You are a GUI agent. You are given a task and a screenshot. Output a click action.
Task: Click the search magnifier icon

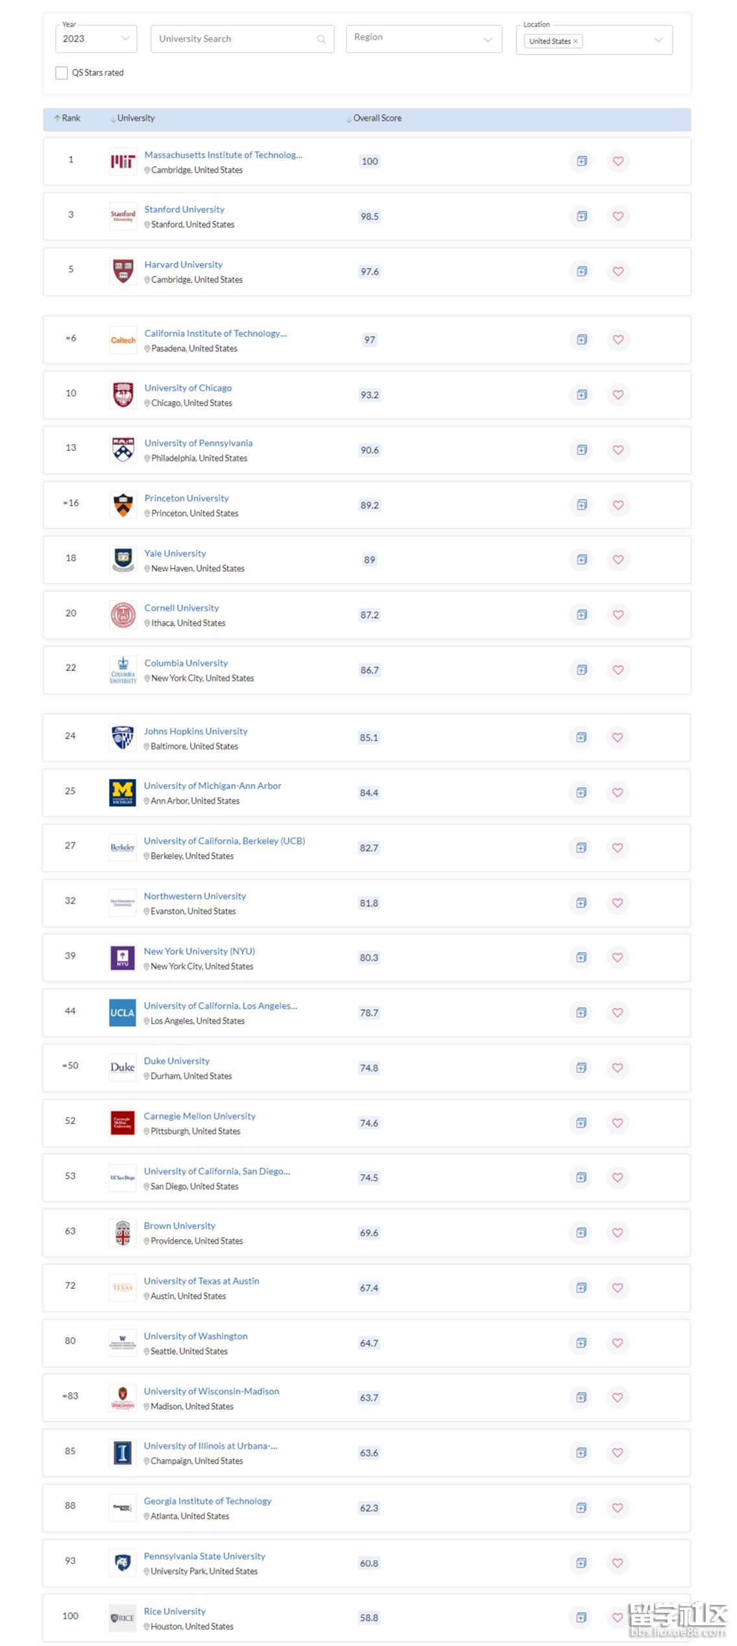pyautogui.click(x=321, y=40)
